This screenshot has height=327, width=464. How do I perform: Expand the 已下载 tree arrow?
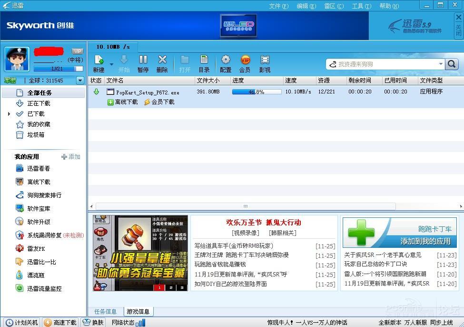[9, 114]
